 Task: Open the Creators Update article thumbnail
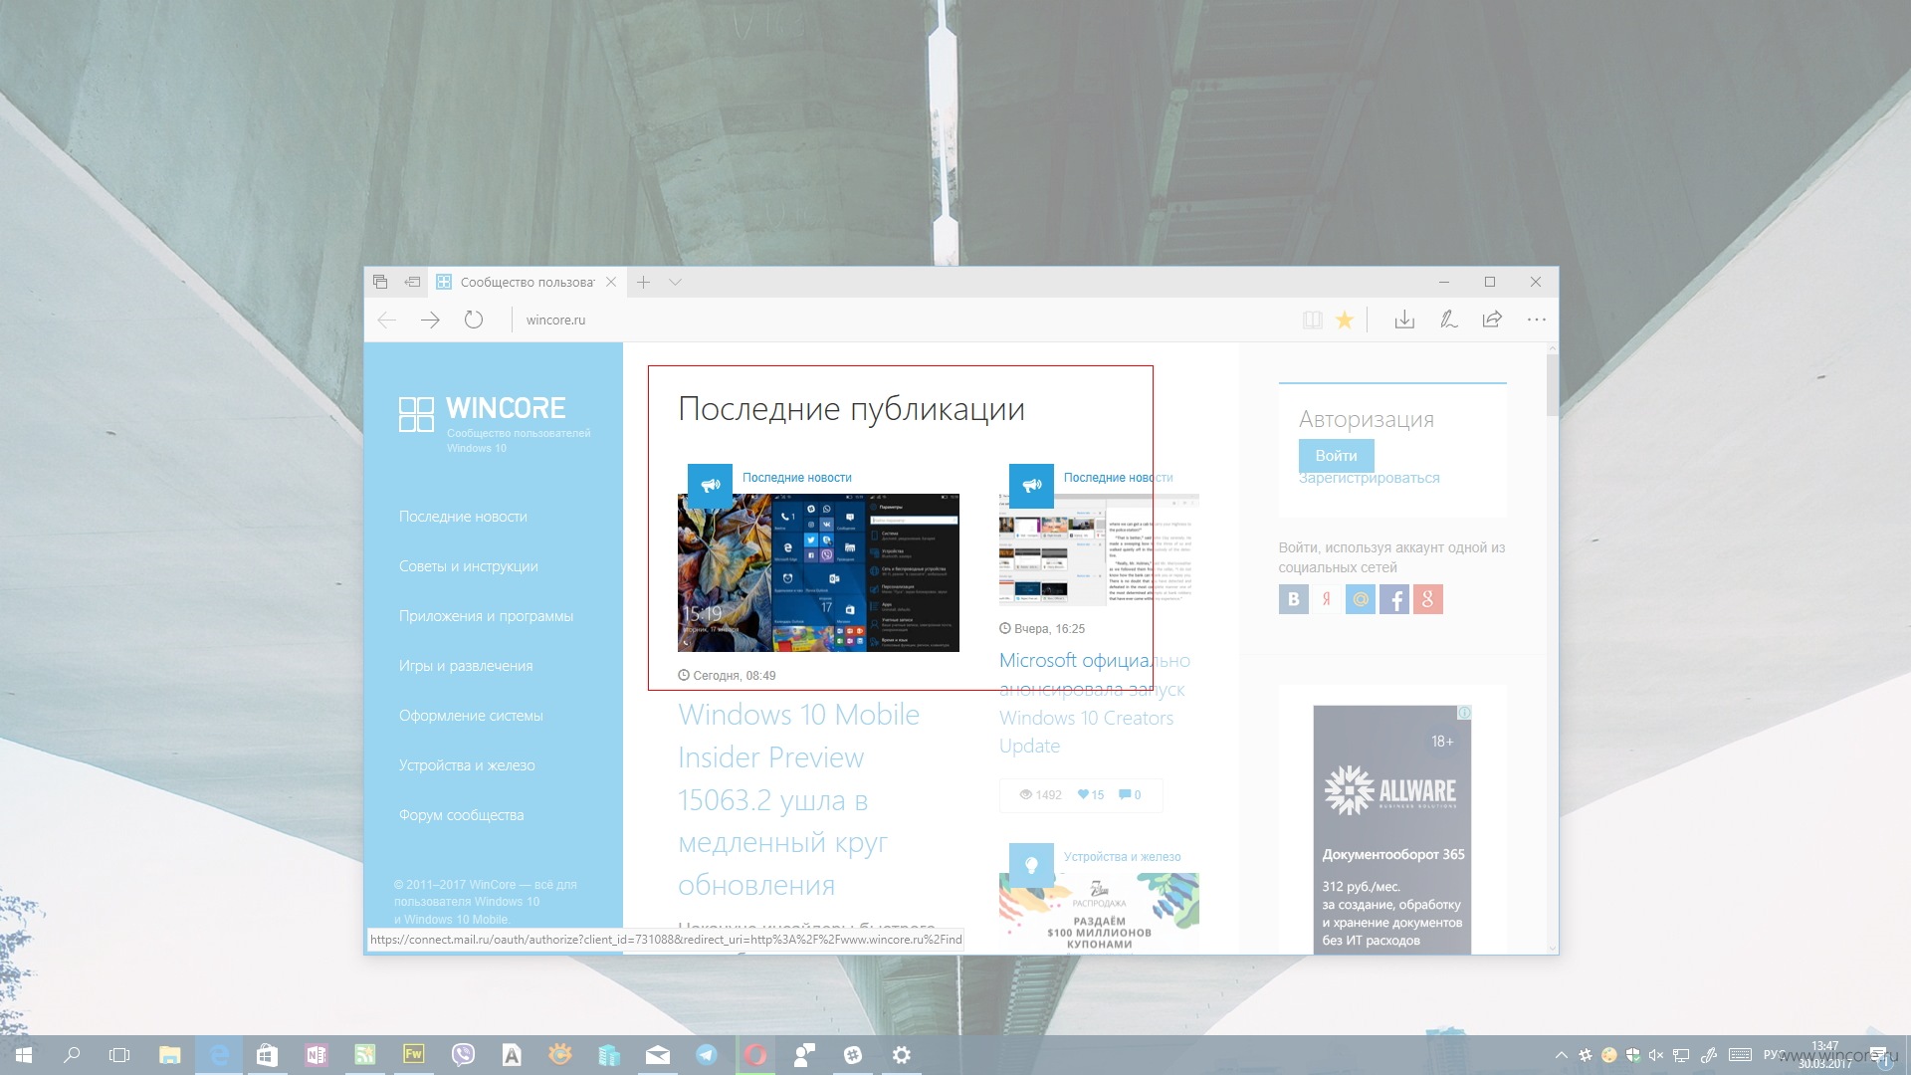pyautogui.click(x=1099, y=549)
